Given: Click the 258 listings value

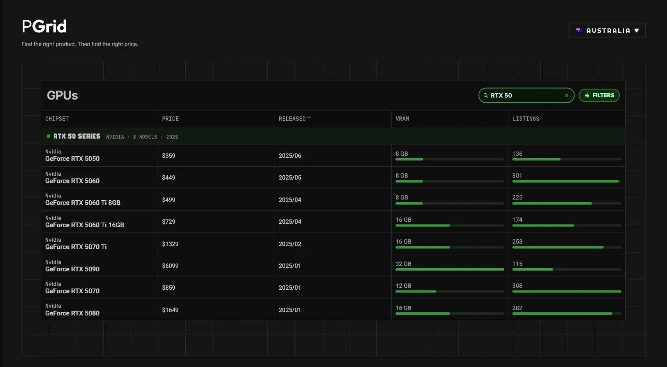Looking at the screenshot, I should tap(517, 242).
